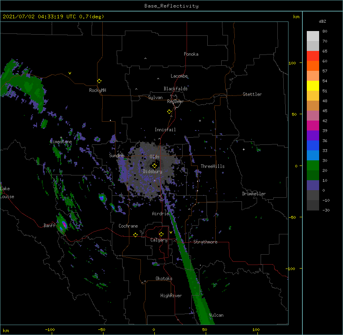343x335 pixels.
Task: Select the yellow 51–54 dBZ legend swatch
Action: point(313,86)
